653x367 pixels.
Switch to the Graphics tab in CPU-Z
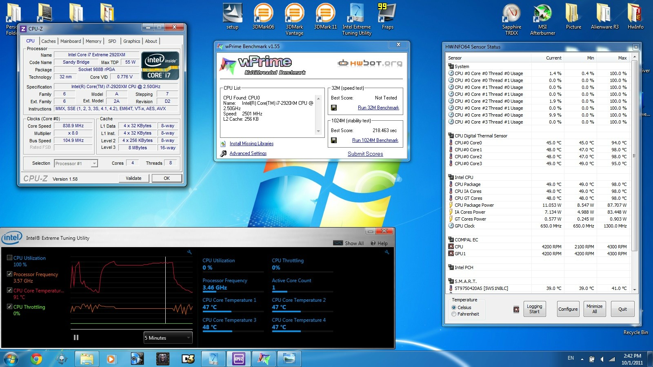(x=132, y=41)
